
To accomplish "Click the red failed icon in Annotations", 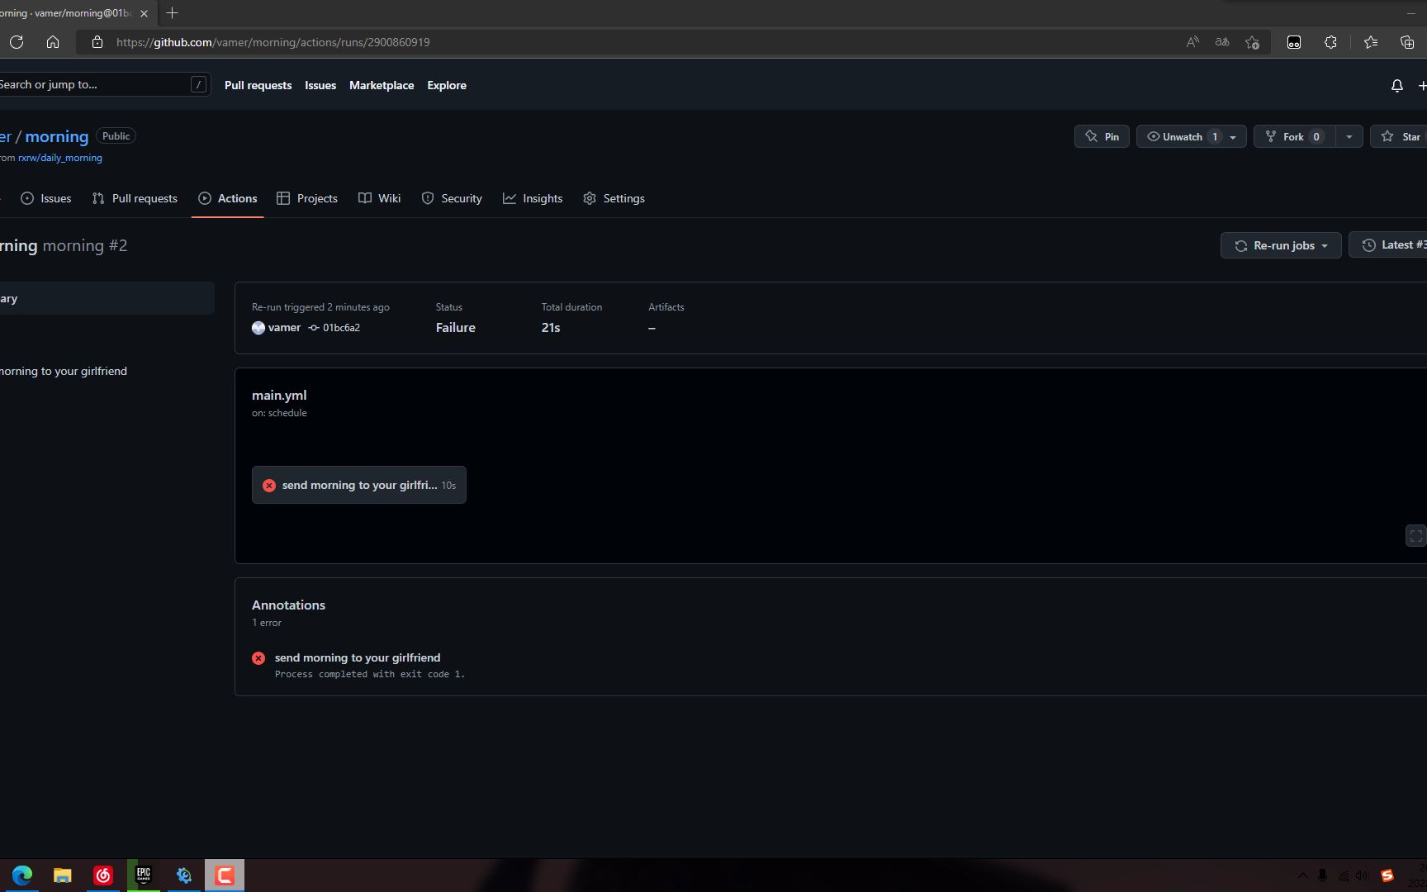I will pyautogui.click(x=258, y=658).
